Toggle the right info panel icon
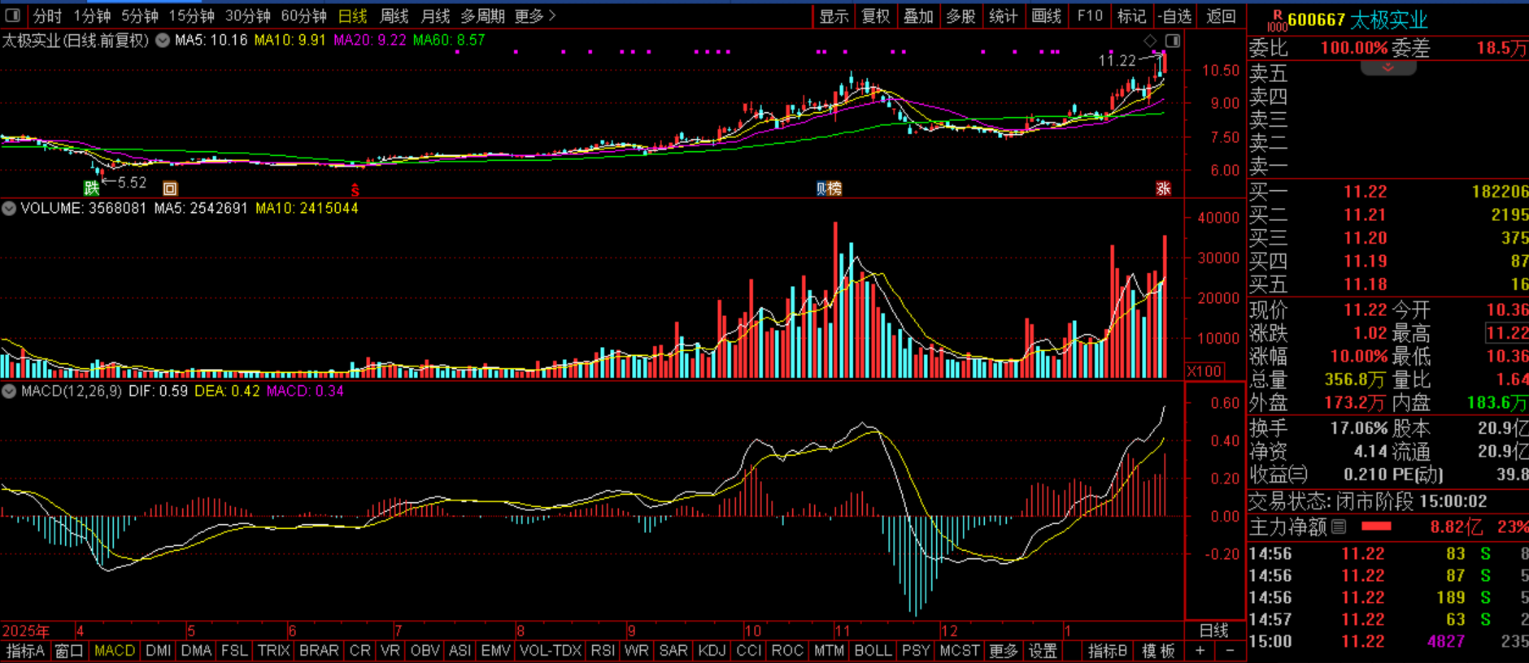Viewport: 1529px width, 663px height. point(1173,41)
